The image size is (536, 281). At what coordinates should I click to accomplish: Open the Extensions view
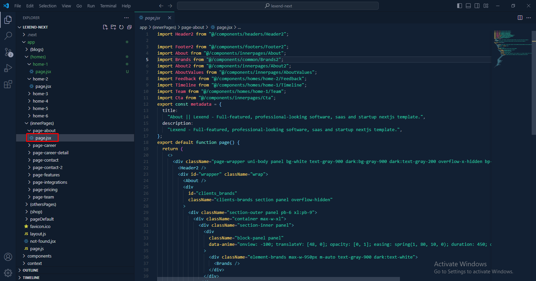pos(8,84)
